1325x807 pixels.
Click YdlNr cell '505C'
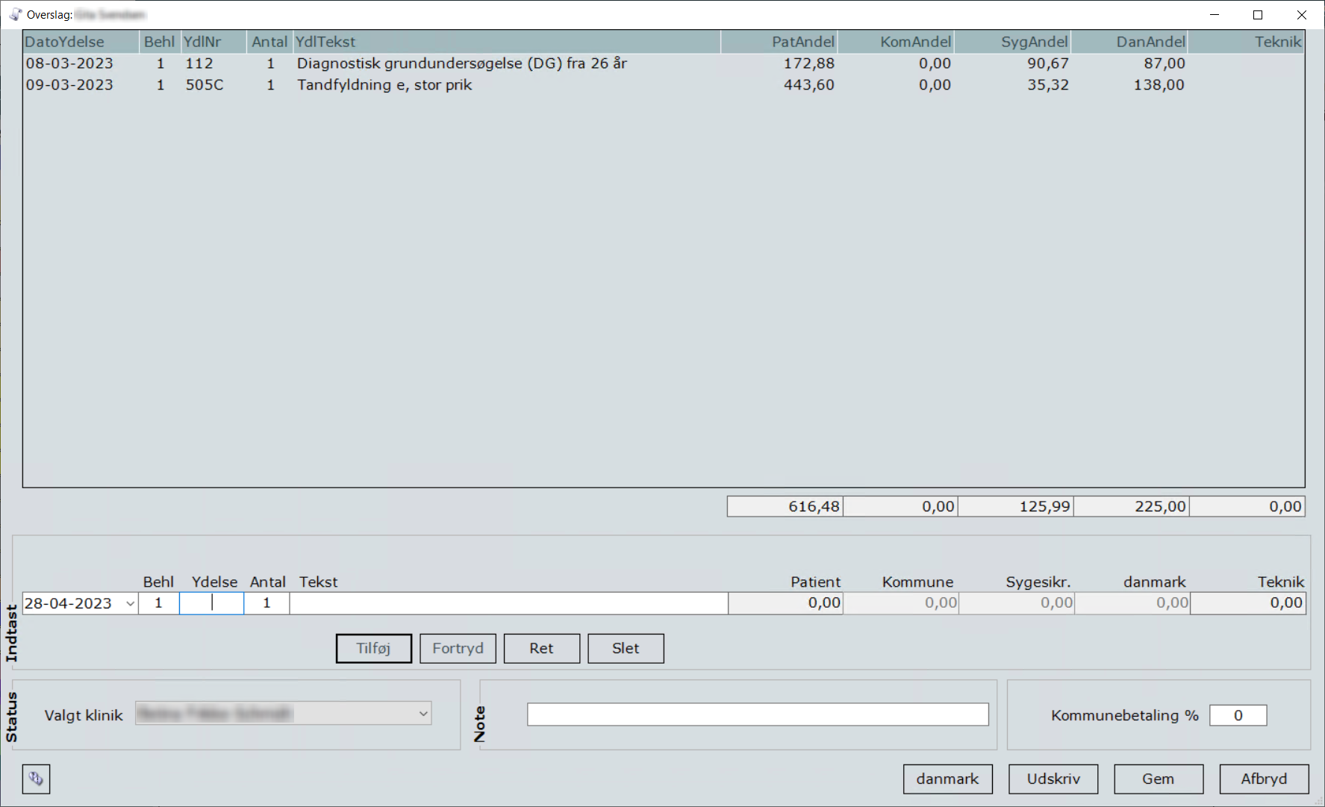(x=205, y=85)
